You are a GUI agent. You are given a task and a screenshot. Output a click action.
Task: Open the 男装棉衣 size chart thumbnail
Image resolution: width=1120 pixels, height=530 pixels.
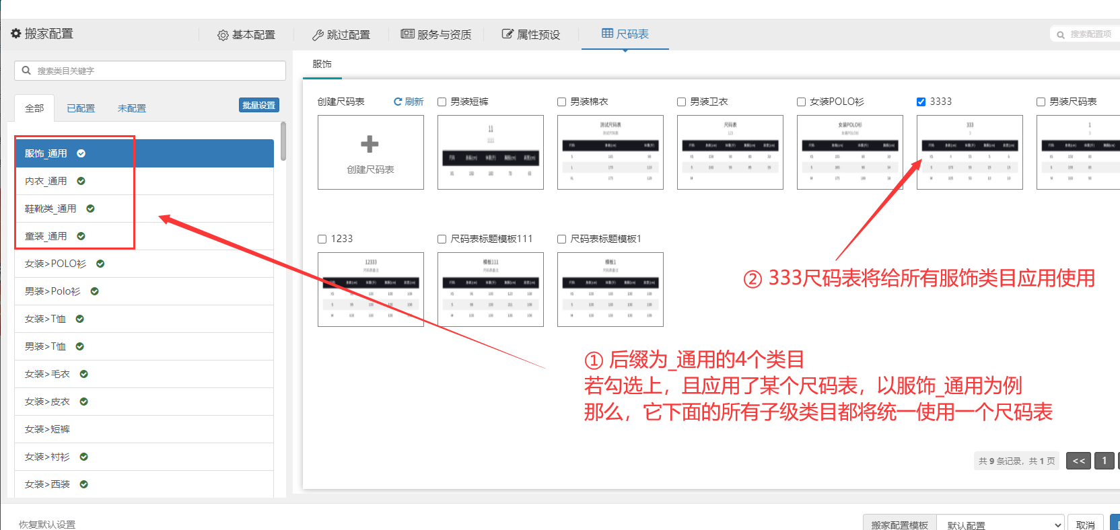click(610, 152)
